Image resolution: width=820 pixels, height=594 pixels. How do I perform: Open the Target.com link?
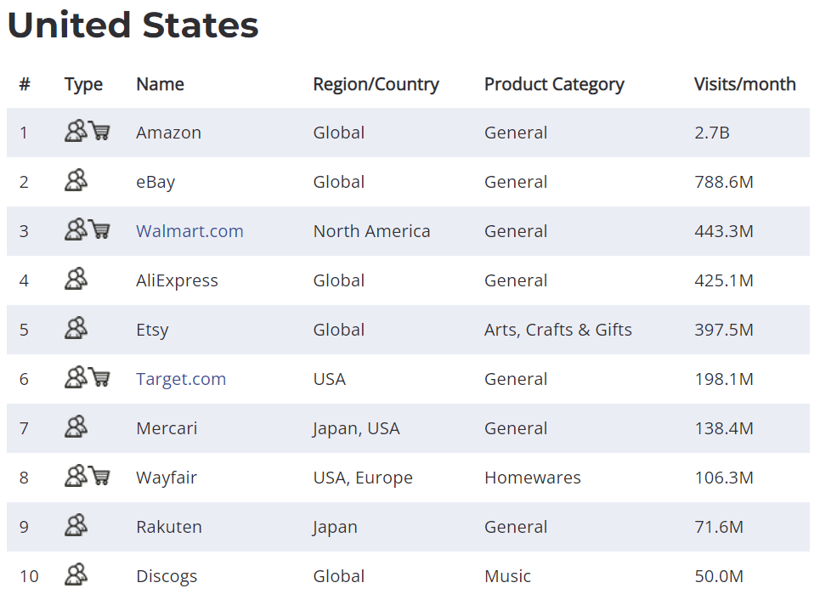[181, 379]
